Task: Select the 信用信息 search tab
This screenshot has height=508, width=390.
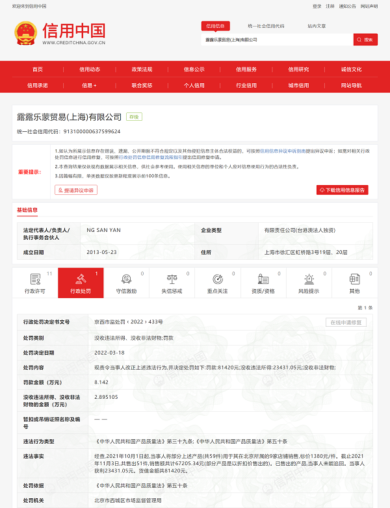Action: click(216, 26)
